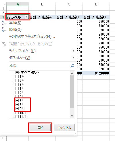Screen dimensions: 115x141
Task: Choose "期間" からフィルターをクリア(C)
Action: [x=31, y=44]
